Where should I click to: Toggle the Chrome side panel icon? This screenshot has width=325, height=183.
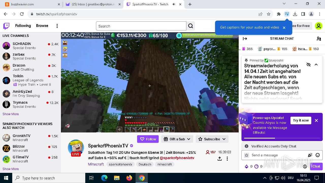[303, 14]
